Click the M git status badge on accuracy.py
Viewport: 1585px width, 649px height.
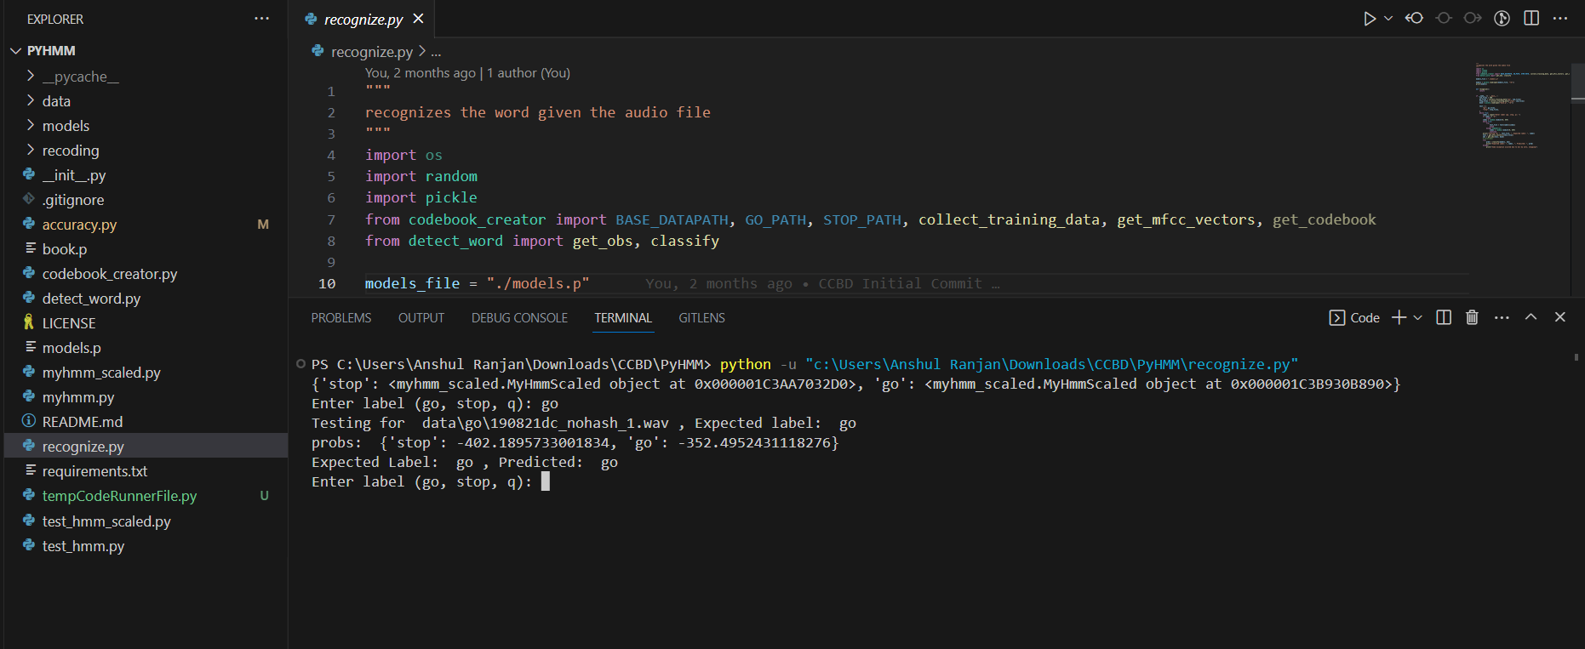click(263, 225)
